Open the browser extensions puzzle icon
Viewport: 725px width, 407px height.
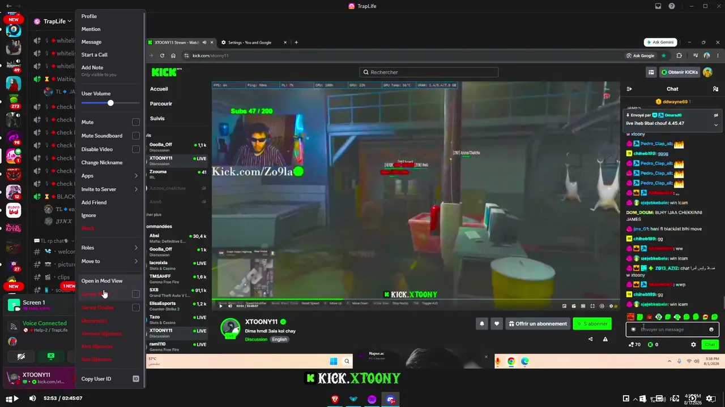pos(679,55)
